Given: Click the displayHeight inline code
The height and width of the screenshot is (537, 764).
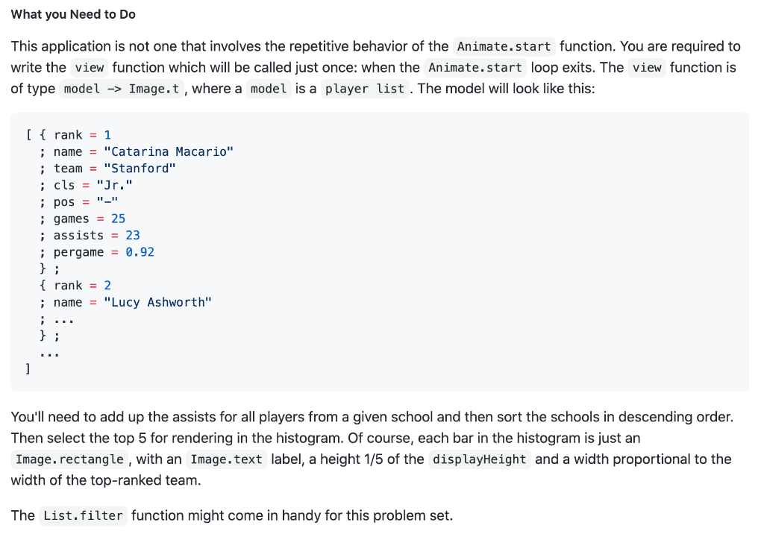Looking at the screenshot, I should 480,459.
